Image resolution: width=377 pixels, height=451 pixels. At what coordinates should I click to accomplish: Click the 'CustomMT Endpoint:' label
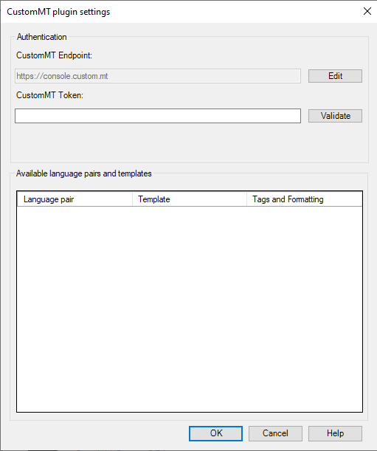coord(54,55)
